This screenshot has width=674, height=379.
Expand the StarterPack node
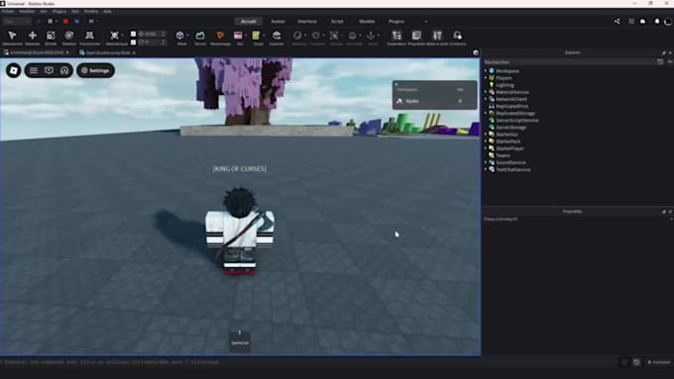(486, 142)
